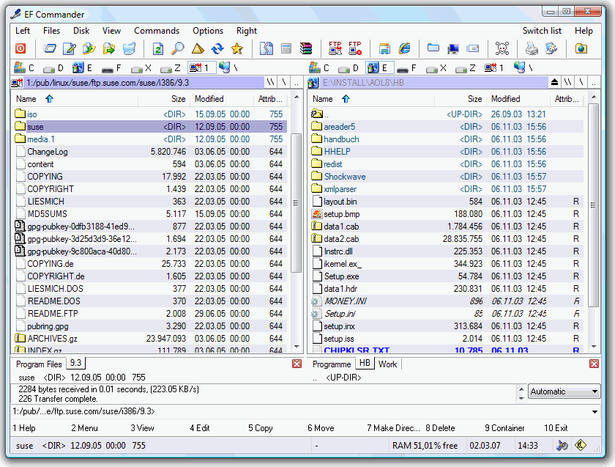This screenshot has height=467, width=615.
Task: Switch to the Work tab
Action: click(388, 363)
